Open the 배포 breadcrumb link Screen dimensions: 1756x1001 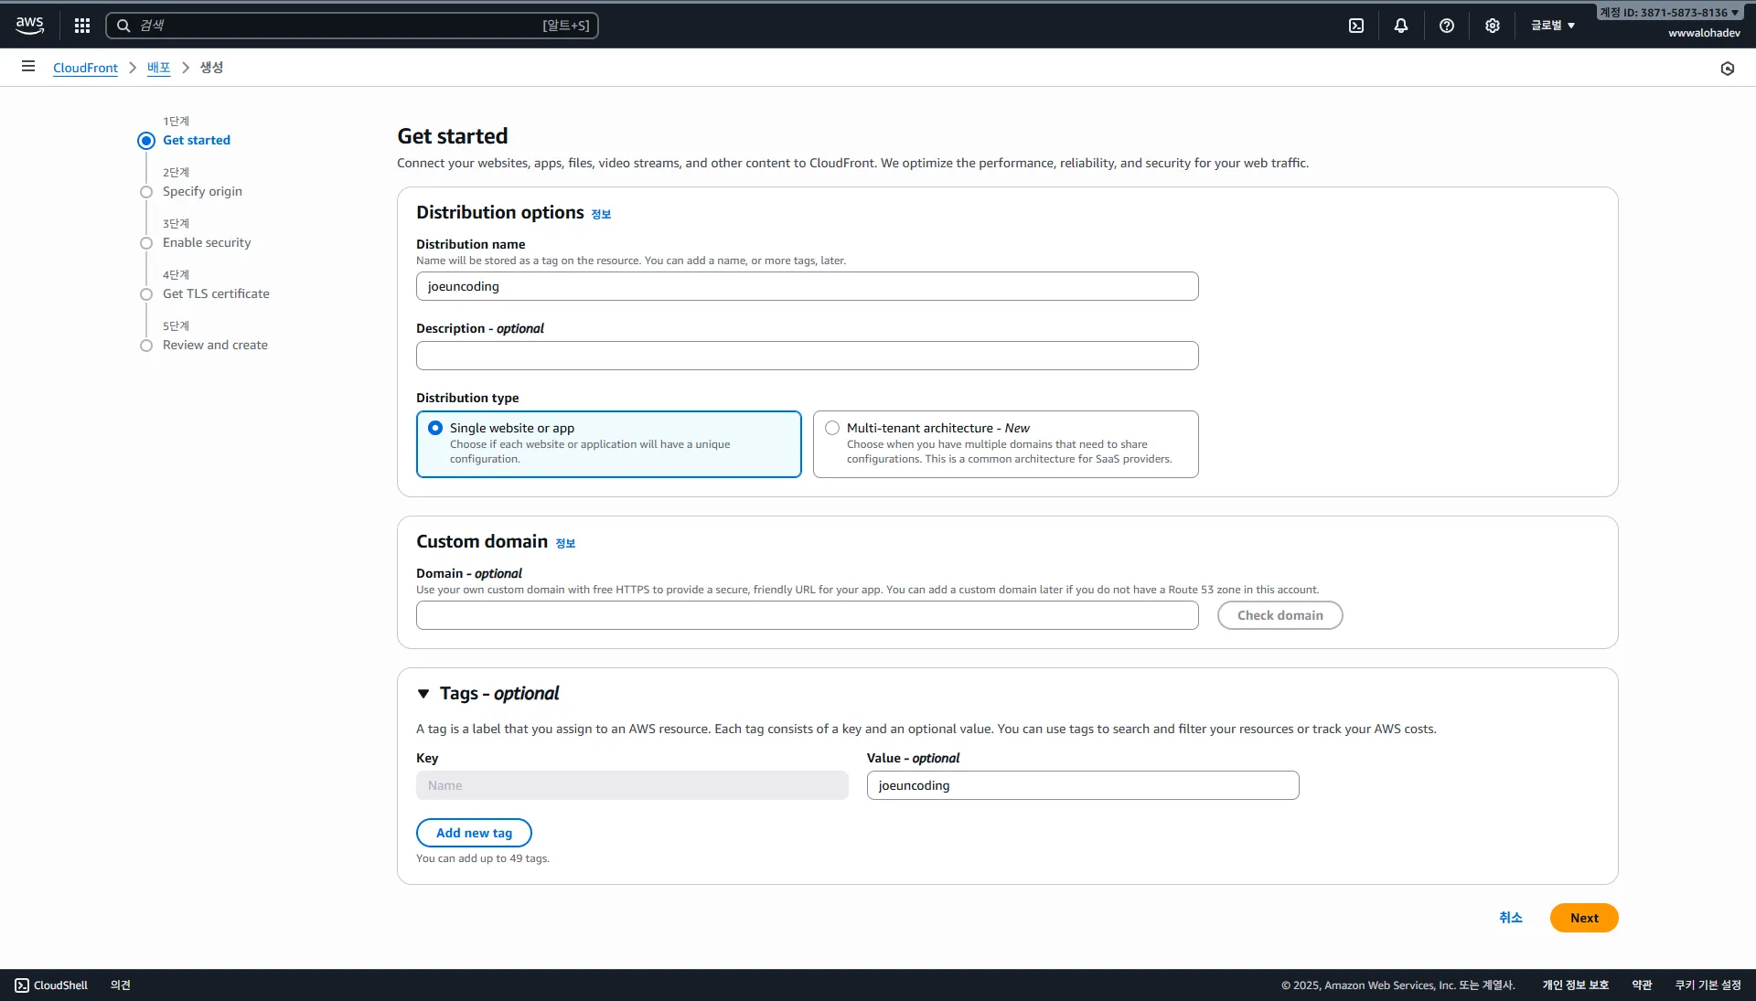click(158, 68)
